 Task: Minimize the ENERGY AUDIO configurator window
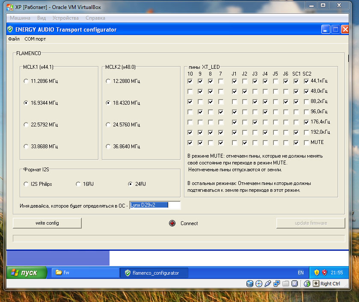click(325, 29)
